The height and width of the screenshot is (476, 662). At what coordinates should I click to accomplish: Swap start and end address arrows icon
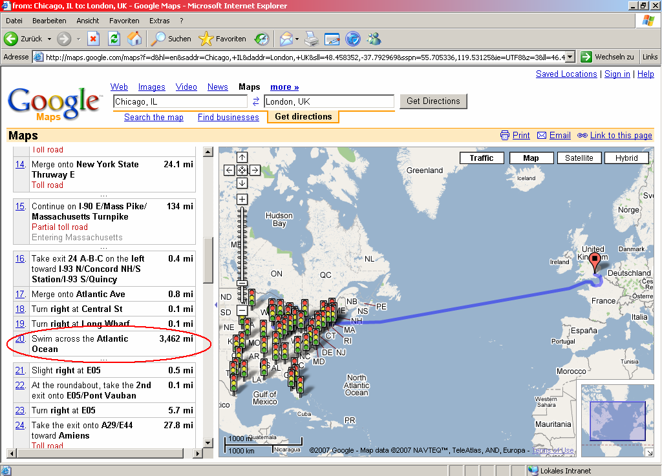256,101
